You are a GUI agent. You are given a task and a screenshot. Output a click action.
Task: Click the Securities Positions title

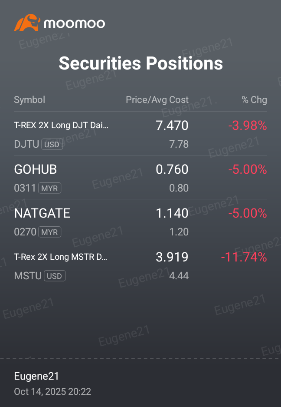click(x=141, y=63)
